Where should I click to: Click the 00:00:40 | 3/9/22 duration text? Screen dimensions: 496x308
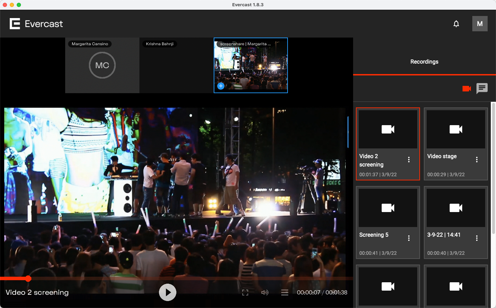446,253
